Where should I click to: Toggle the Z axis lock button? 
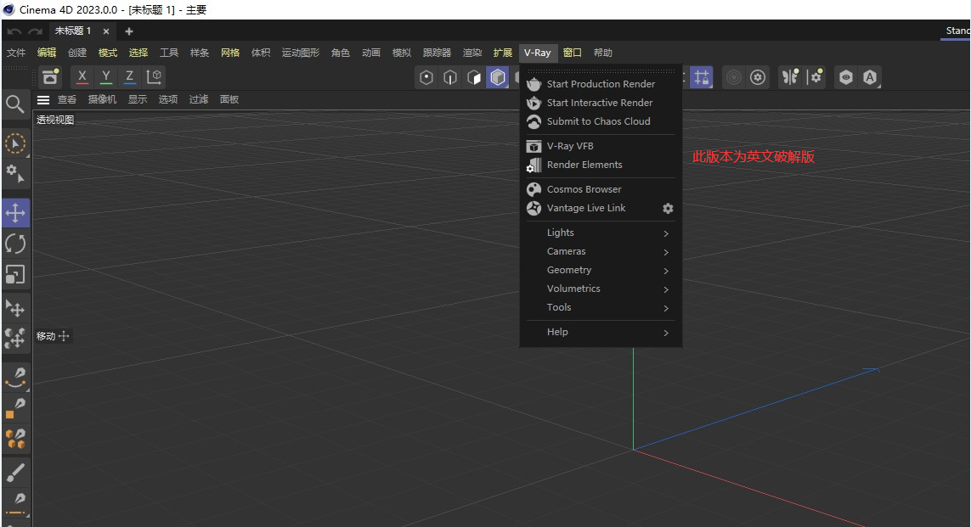(x=129, y=77)
